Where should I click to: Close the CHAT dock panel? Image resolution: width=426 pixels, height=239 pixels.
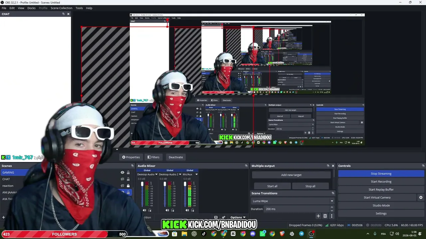coord(68,14)
